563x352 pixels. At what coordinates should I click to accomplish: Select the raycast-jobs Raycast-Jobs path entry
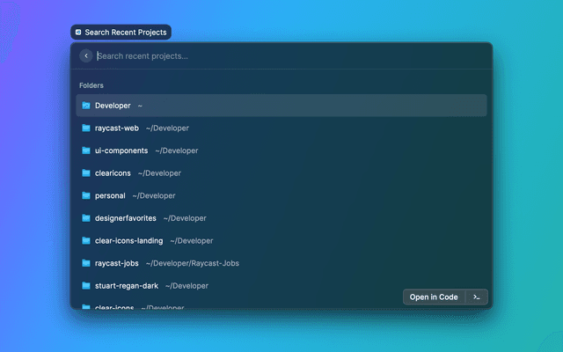pos(281,263)
